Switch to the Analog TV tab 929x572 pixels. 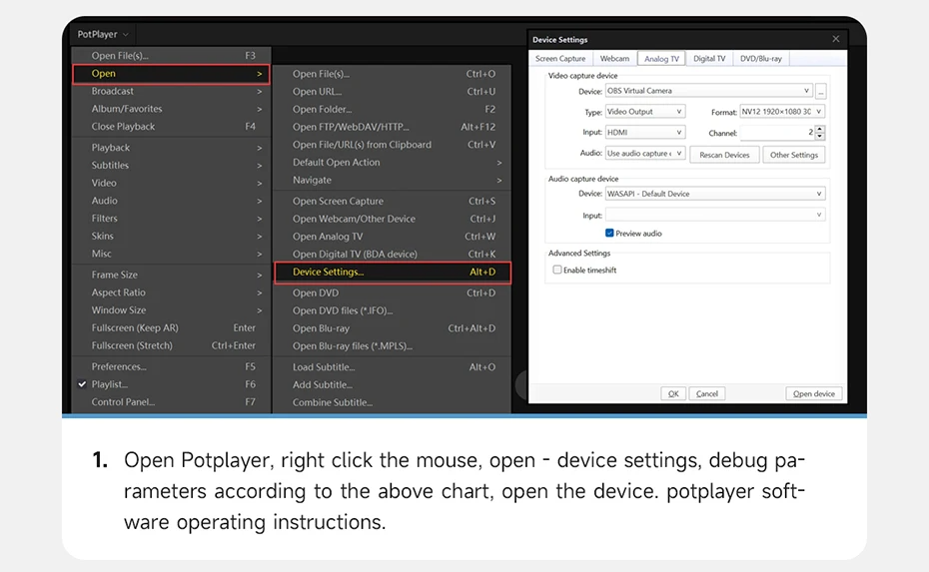pyautogui.click(x=662, y=59)
